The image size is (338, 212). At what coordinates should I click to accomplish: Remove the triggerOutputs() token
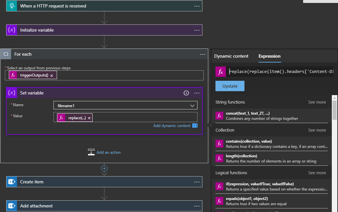point(51,76)
